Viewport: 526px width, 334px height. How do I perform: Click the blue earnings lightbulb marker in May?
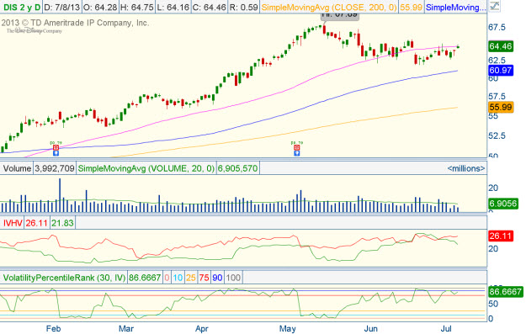point(296,153)
